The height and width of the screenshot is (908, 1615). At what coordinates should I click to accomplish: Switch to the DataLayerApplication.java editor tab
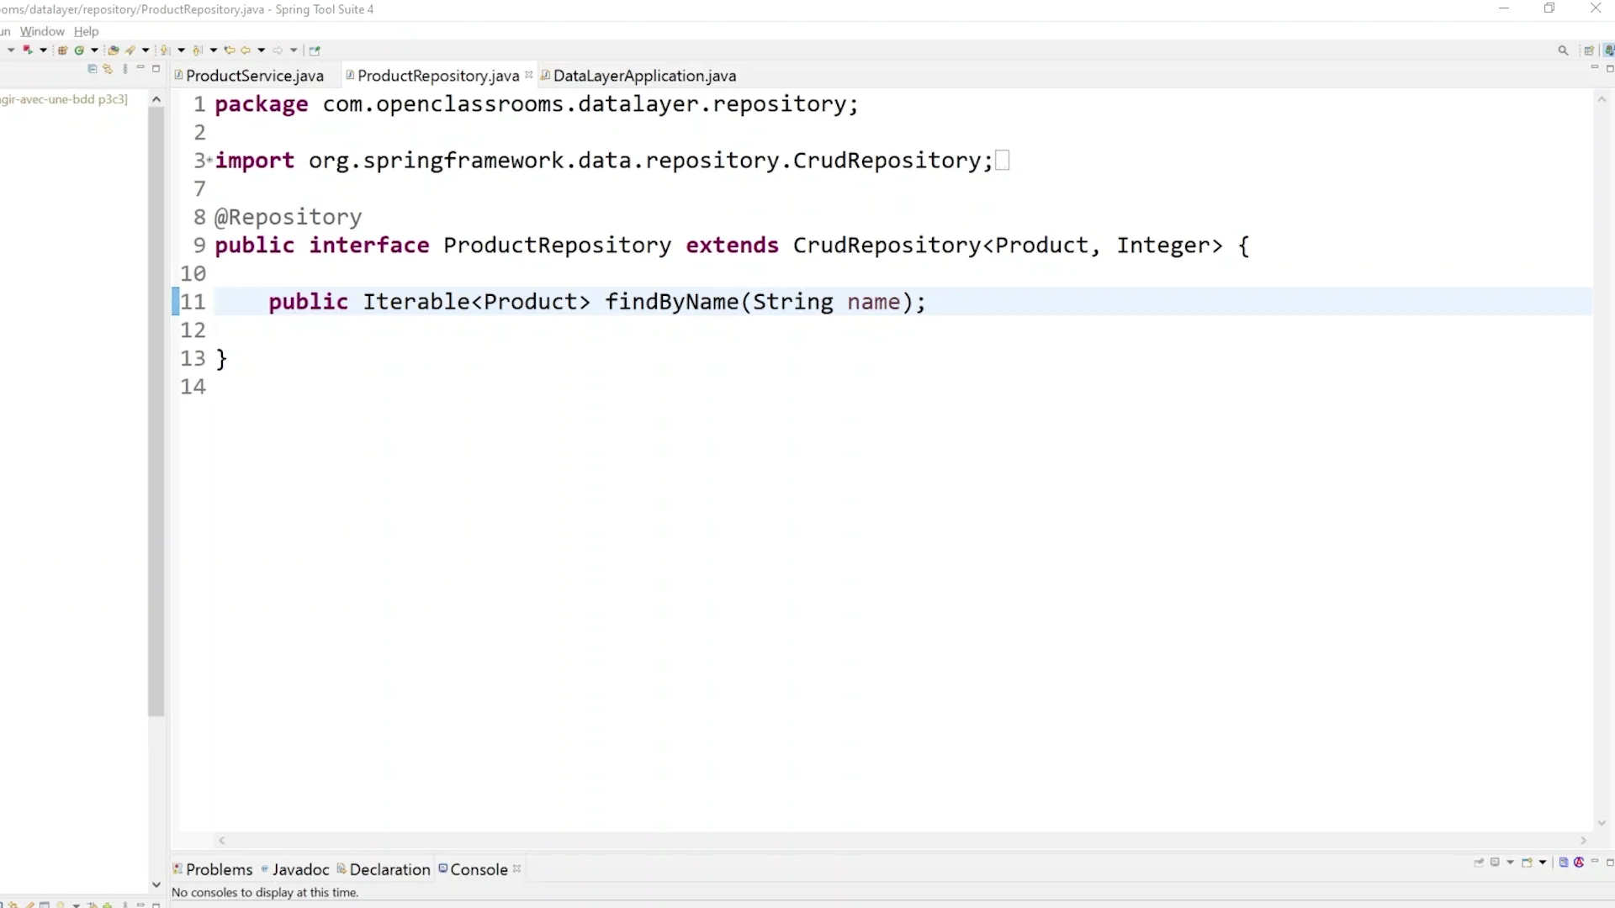(644, 76)
